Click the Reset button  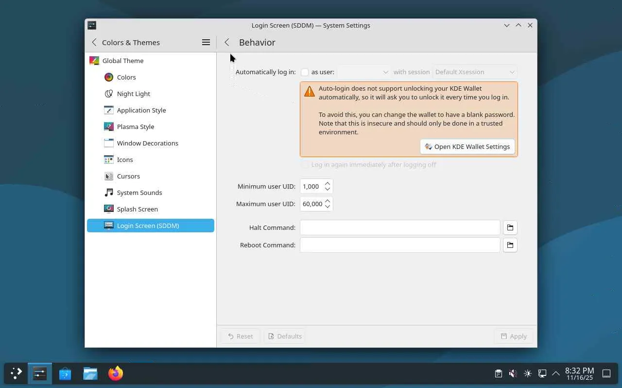(x=241, y=336)
